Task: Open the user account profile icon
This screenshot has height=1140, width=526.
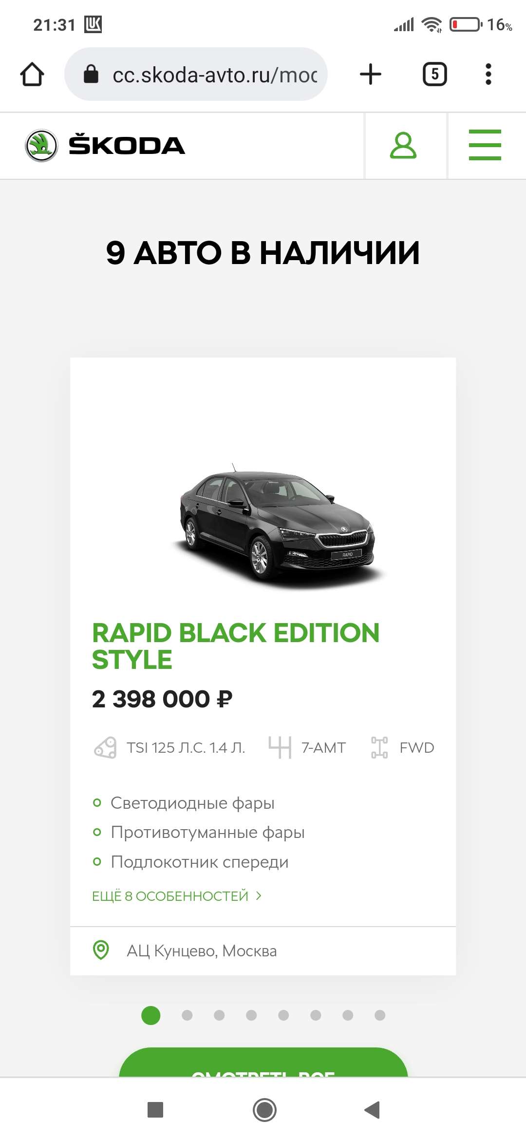Action: (403, 146)
